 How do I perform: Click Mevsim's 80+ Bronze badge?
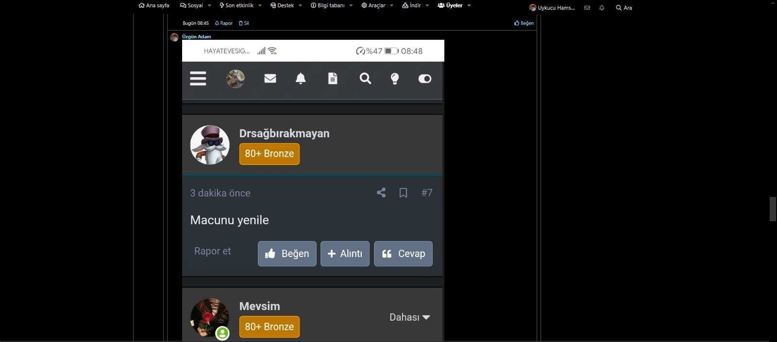coord(270,327)
